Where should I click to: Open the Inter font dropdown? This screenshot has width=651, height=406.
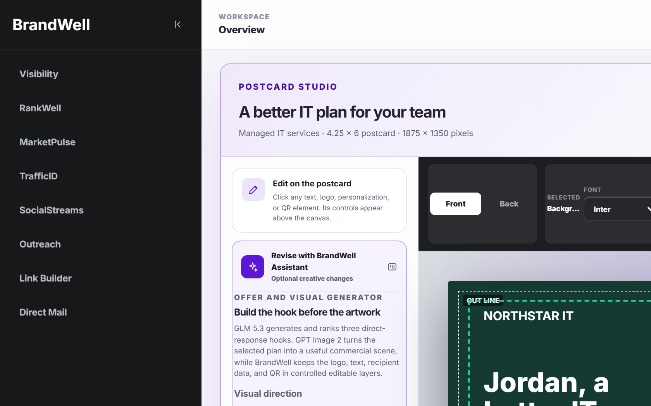tap(617, 209)
